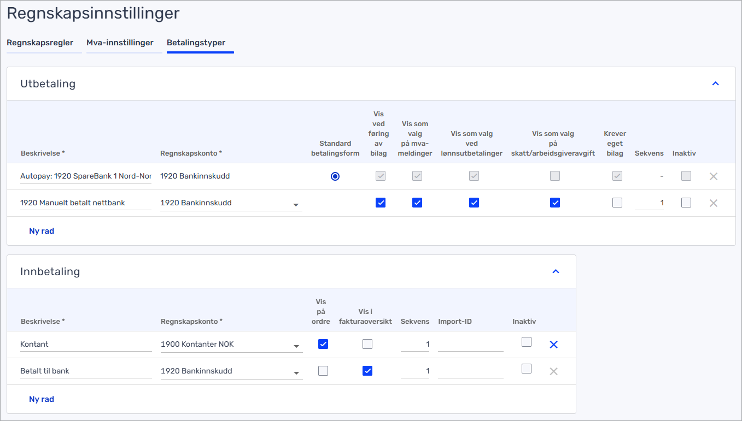Toggle Vis i fakturaoversikt for Betalt til bank
This screenshot has height=421, width=742.
[x=367, y=371]
